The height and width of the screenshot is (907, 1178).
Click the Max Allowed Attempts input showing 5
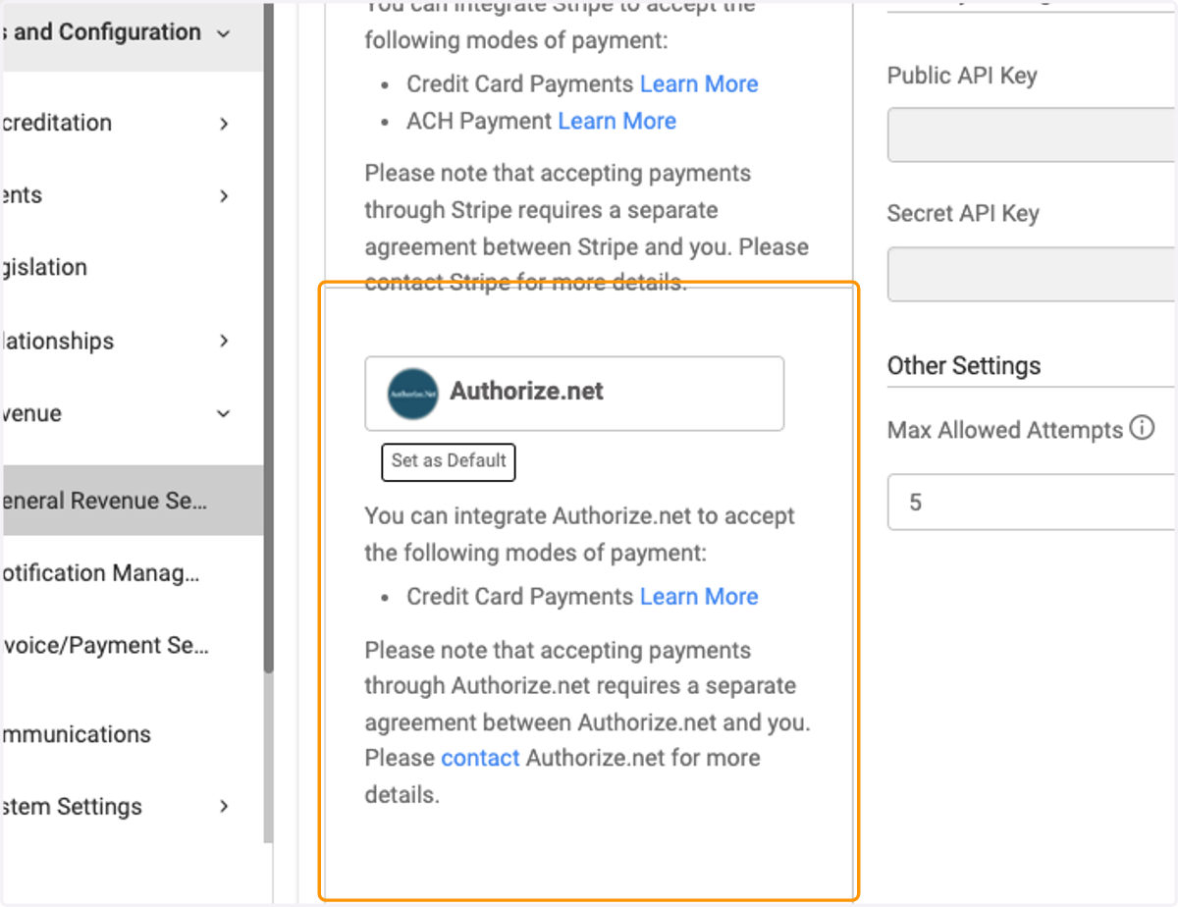pyautogui.click(x=1033, y=503)
